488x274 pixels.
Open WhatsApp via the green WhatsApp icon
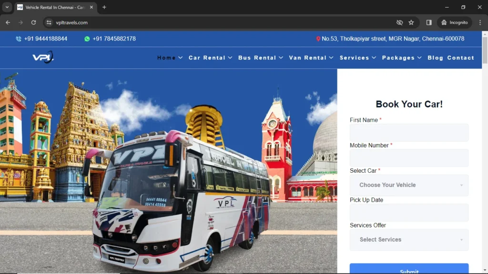coord(86,39)
